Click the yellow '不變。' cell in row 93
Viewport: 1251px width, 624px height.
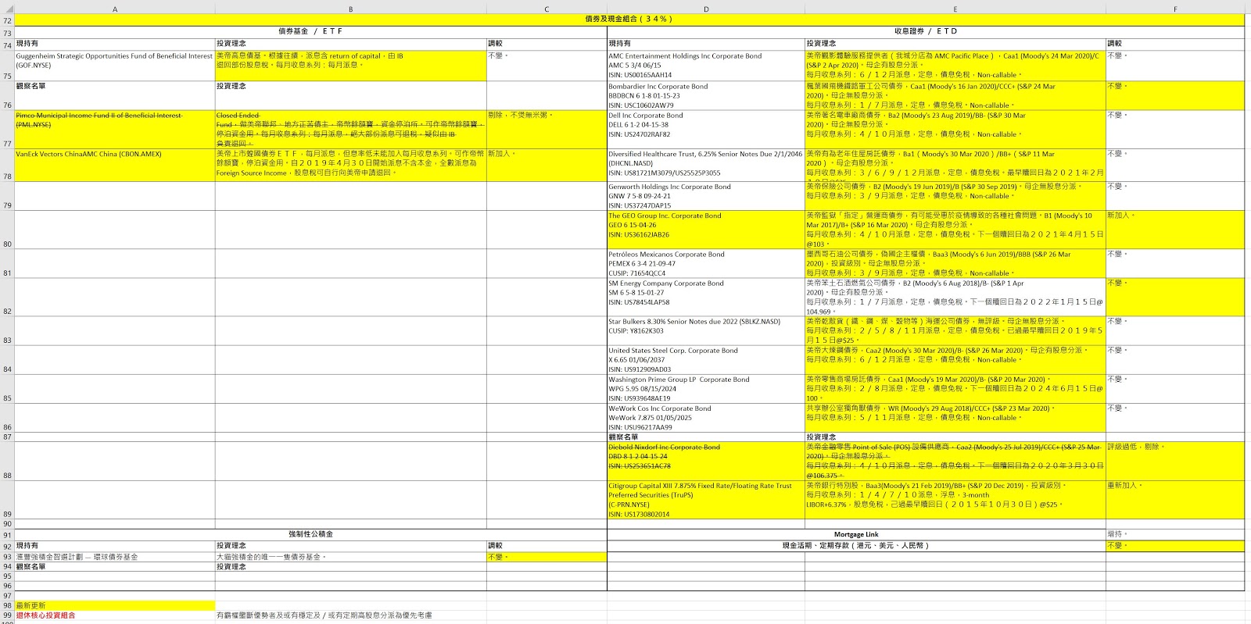coord(546,557)
